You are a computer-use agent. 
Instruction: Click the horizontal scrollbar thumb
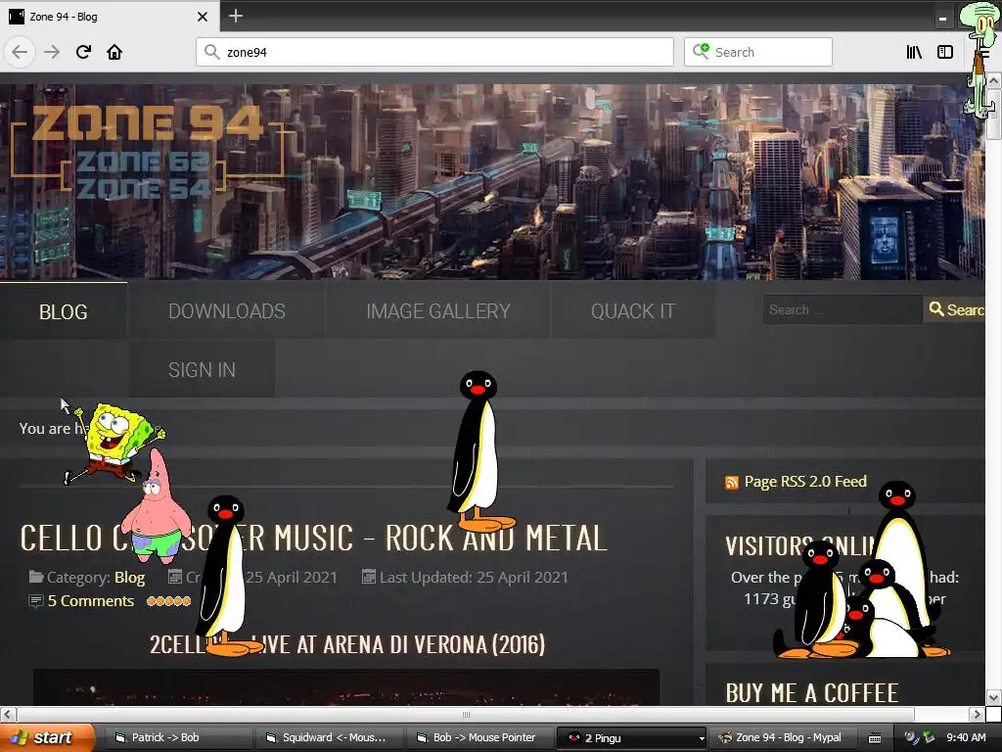coord(465,714)
